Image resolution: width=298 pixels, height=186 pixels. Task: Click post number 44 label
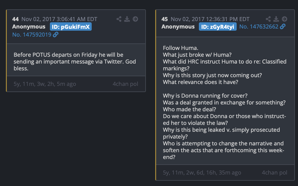click(x=15, y=19)
